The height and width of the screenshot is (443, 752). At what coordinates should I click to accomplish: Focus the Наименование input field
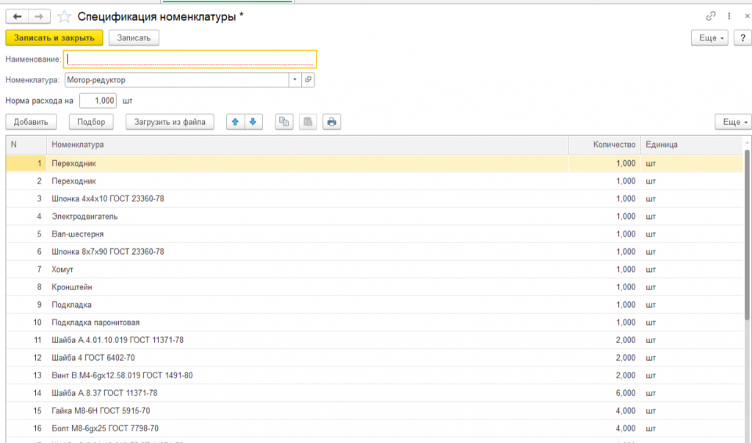click(x=190, y=59)
